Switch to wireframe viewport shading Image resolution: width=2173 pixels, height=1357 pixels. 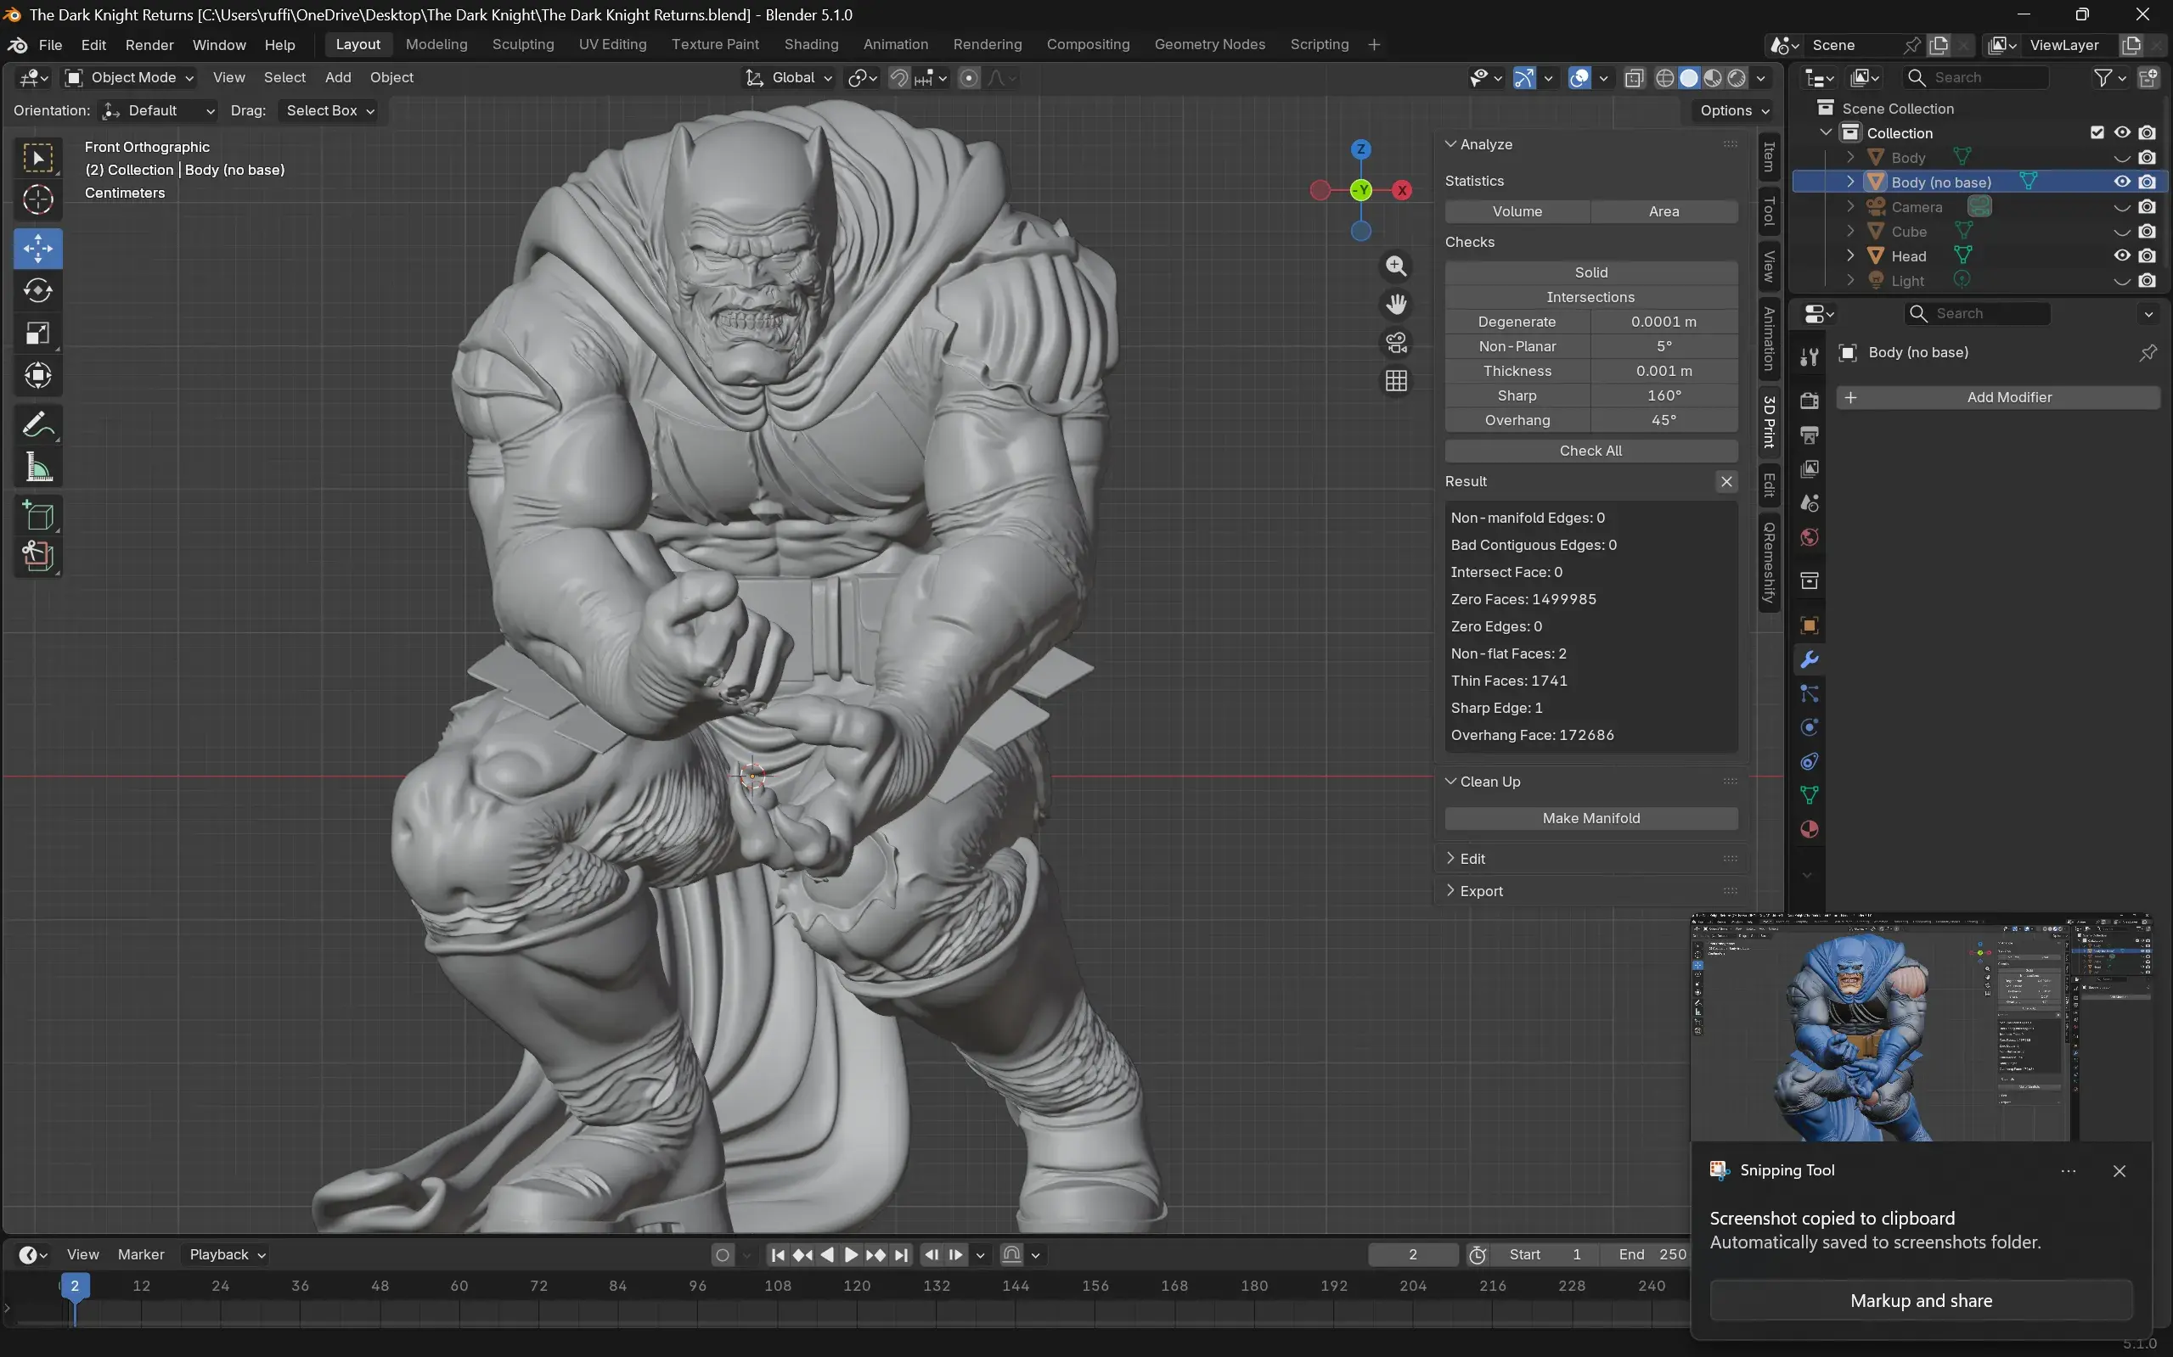point(1664,78)
